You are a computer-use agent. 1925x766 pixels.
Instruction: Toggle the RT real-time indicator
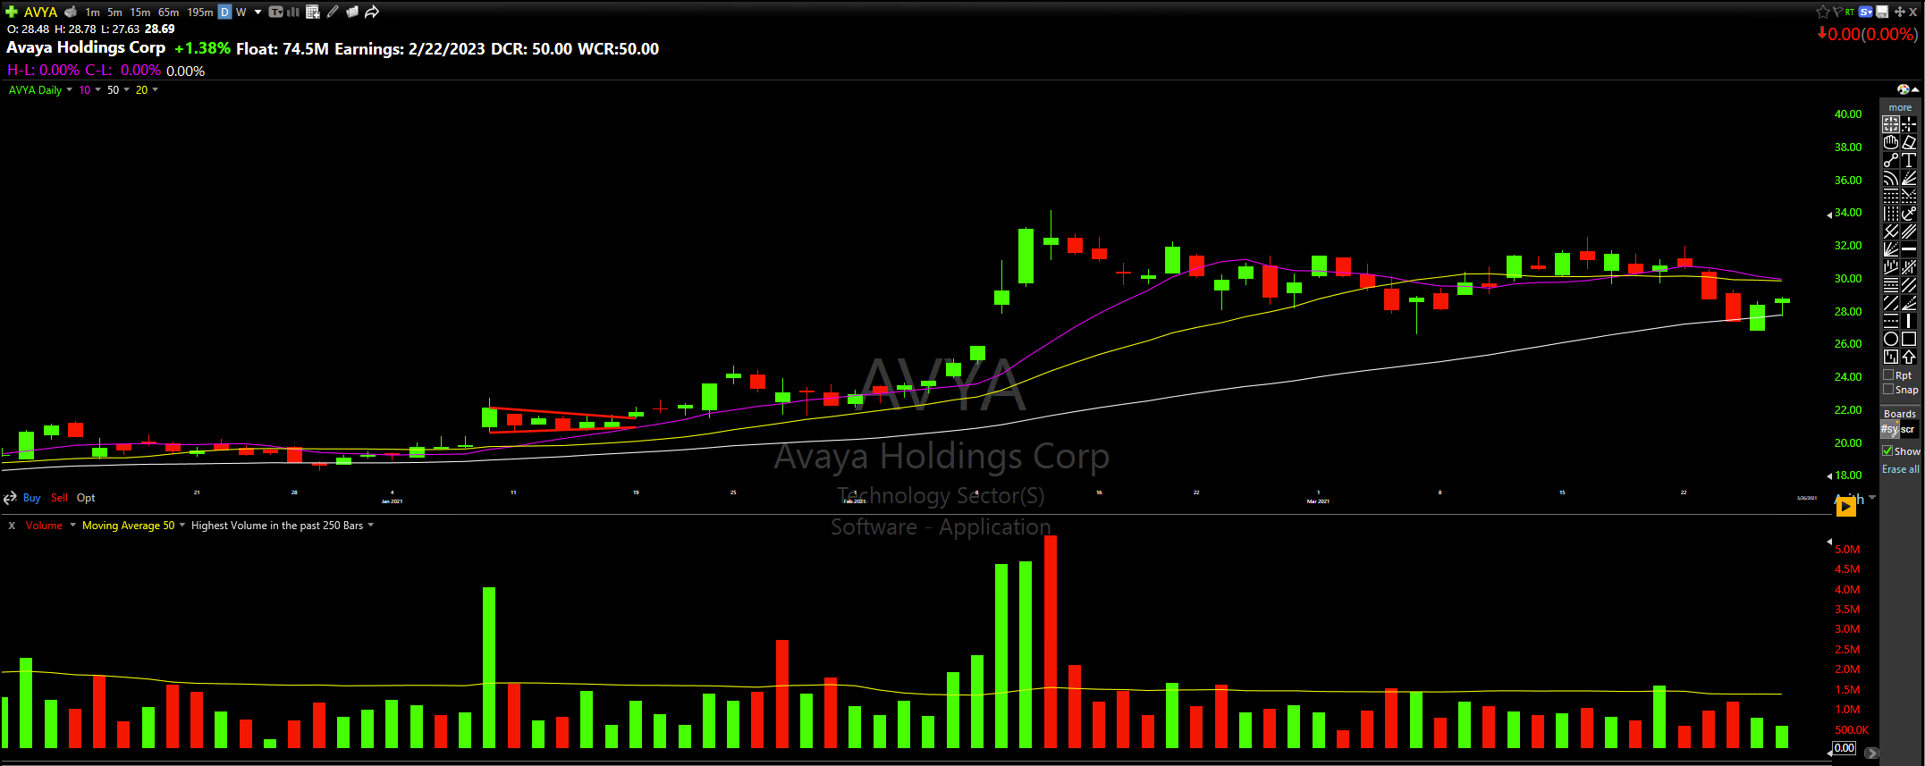pos(1850,12)
